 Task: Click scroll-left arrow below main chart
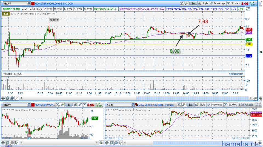click(21, 98)
